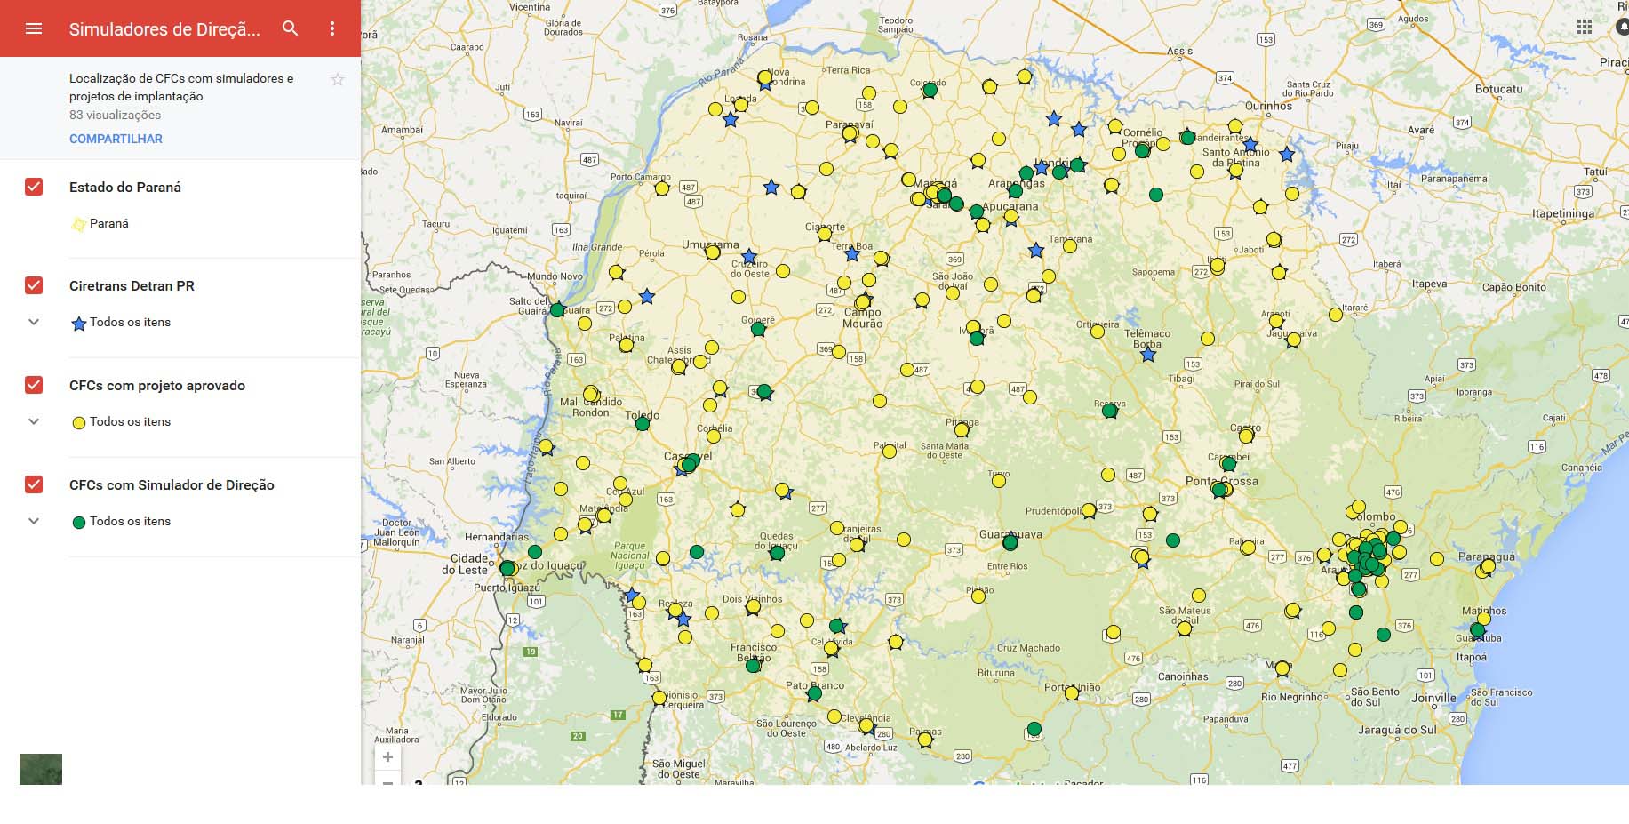
Task: Open the Google apps grid icon
Action: (x=1584, y=27)
